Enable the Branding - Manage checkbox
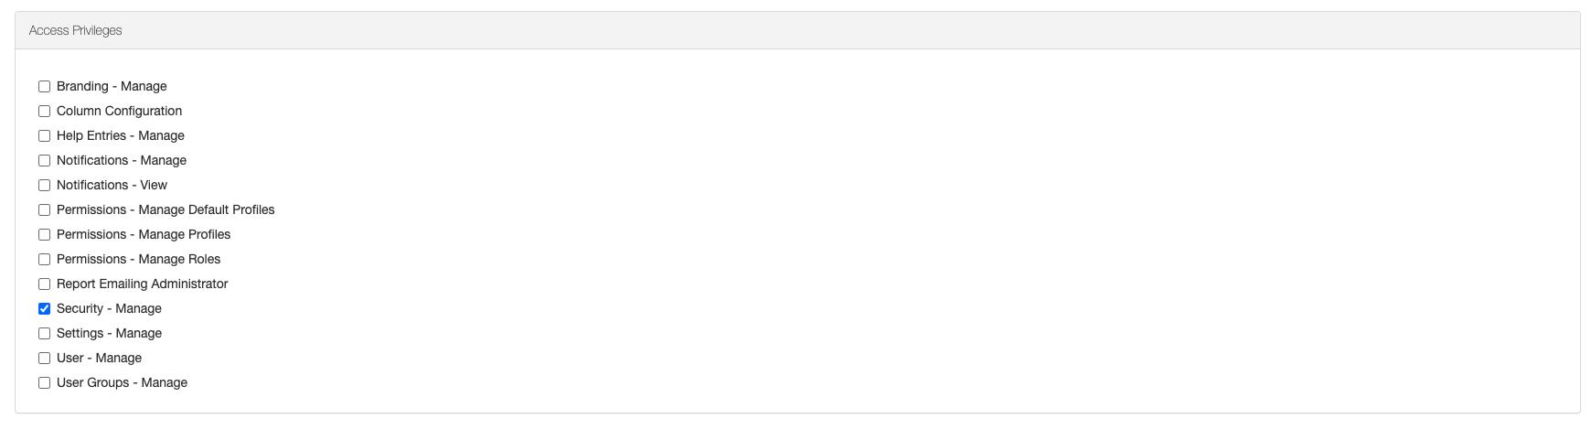 click(x=44, y=87)
